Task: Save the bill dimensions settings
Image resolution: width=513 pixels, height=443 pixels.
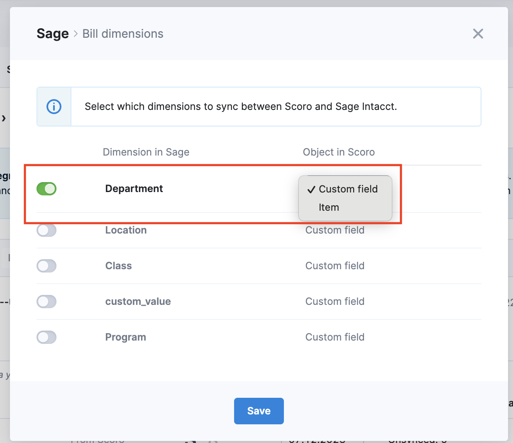Action: click(x=259, y=411)
